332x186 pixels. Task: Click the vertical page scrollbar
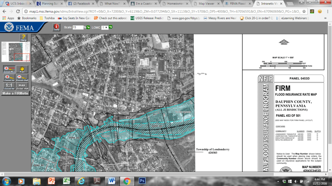(x=330, y=86)
